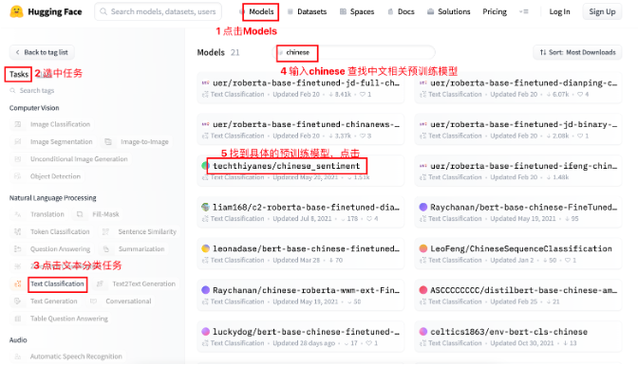Viewport: 638px width, 365px height.
Task: Select Text Generation task icon
Action: point(18,301)
